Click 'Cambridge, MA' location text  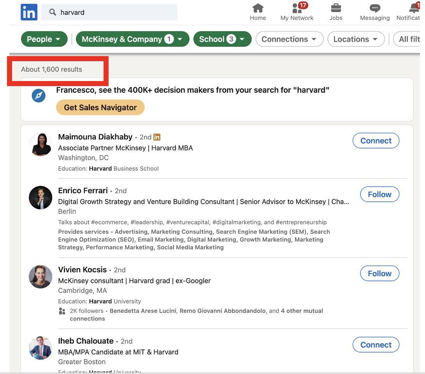(x=83, y=290)
